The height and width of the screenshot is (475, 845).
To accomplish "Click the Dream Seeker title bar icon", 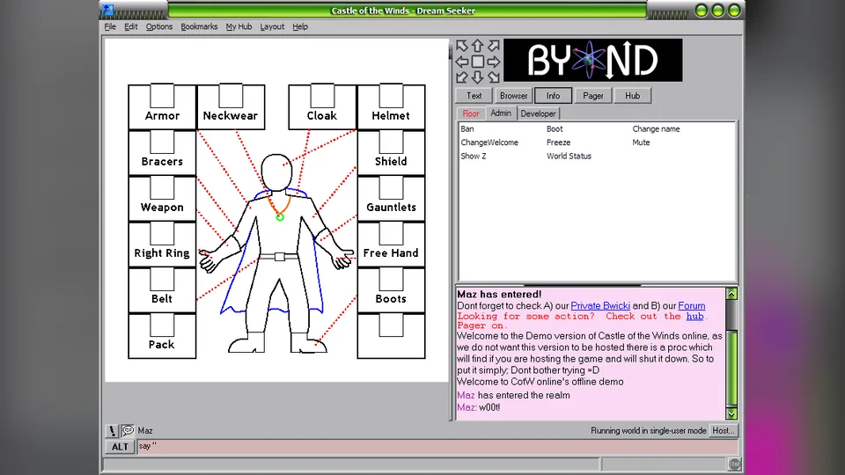I will pyautogui.click(x=108, y=10).
